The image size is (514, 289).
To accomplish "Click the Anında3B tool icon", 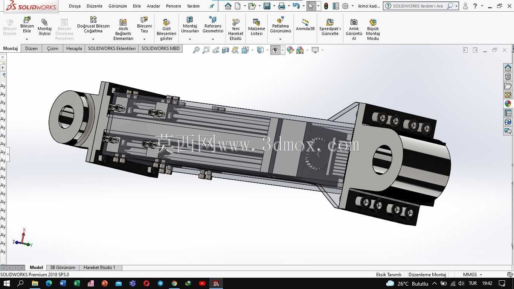I will tap(305, 22).
